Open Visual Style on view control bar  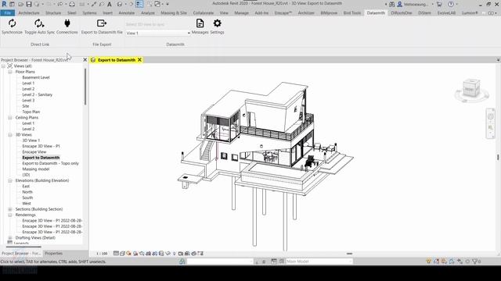point(122,254)
